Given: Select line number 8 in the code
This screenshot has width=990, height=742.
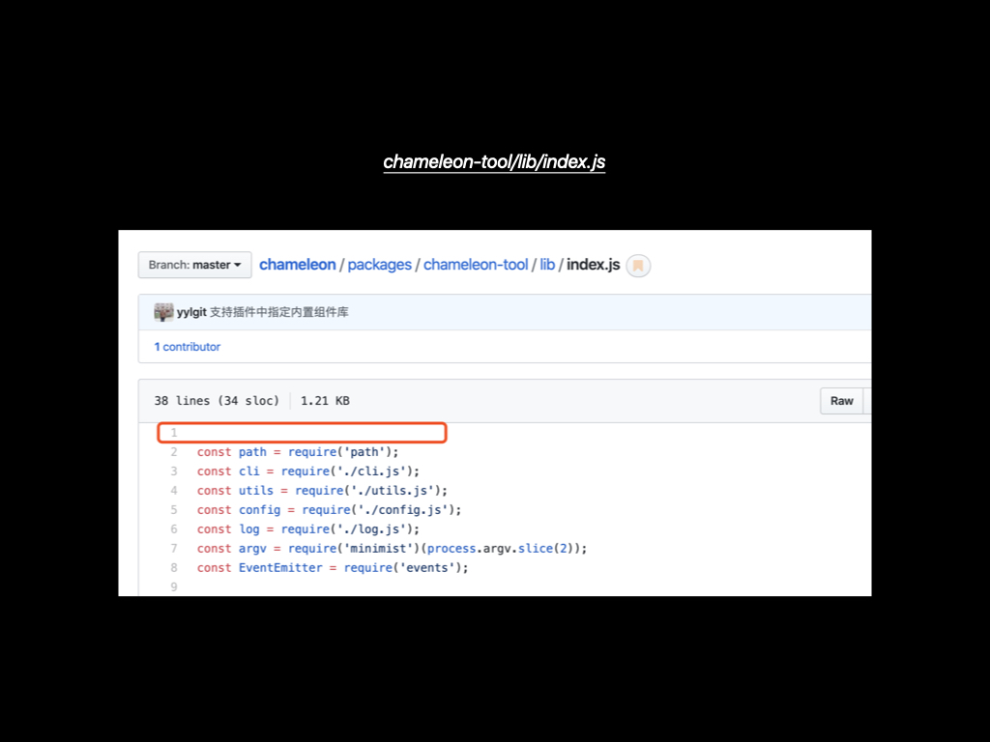Looking at the screenshot, I should pyautogui.click(x=174, y=568).
